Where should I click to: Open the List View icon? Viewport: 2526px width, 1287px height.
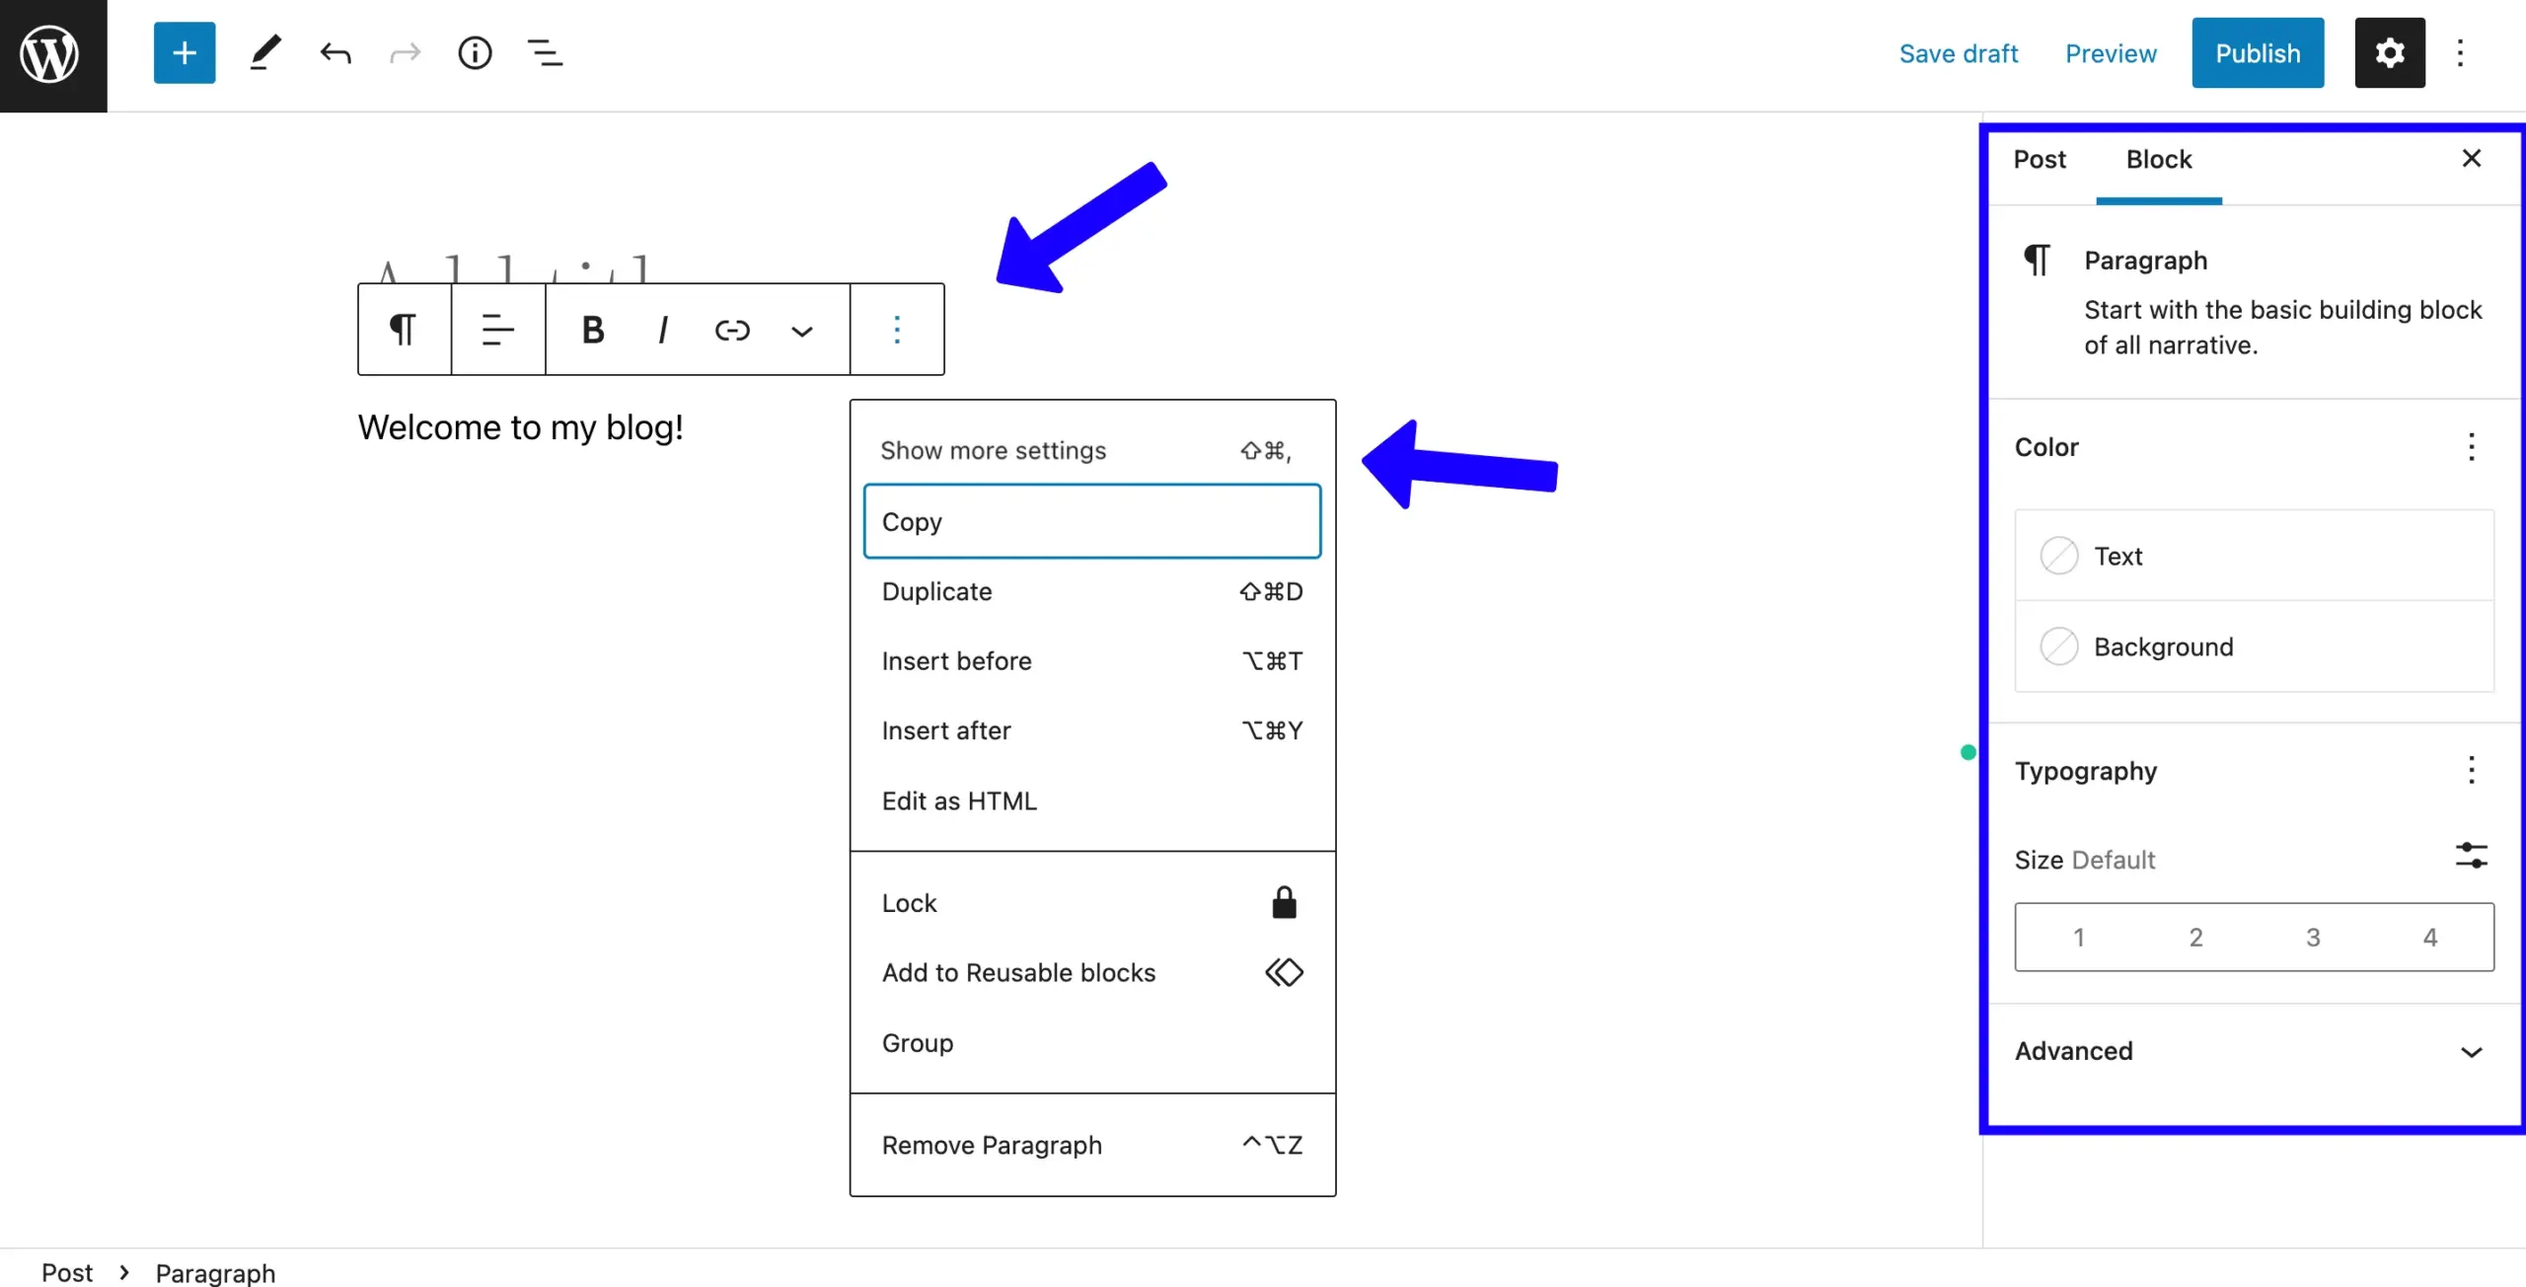[x=545, y=52]
